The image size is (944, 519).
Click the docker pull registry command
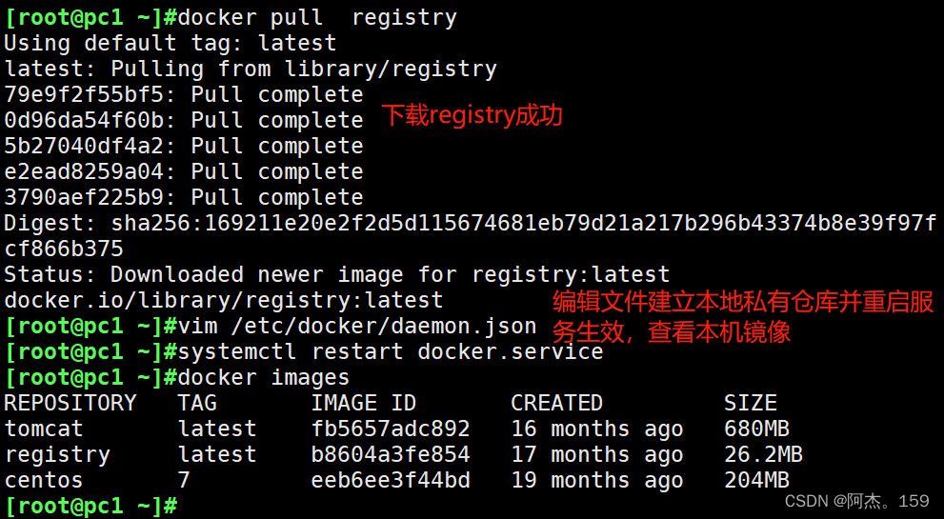(x=317, y=18)
